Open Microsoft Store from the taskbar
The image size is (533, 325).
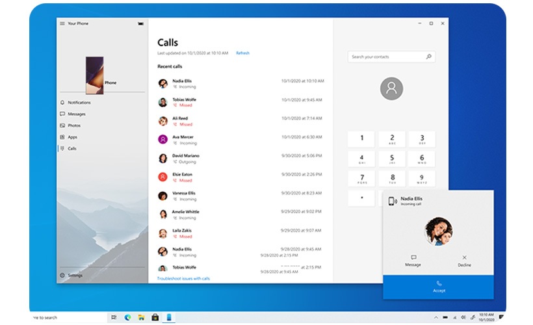click(155, 317)
